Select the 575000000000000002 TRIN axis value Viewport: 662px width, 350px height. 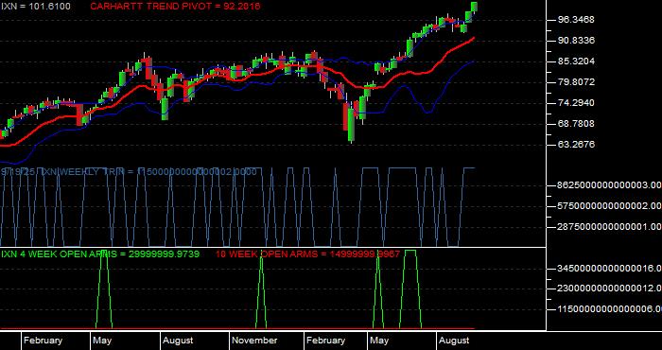pos(610,206)
